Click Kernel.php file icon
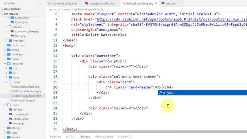 [x=12, y=22]
